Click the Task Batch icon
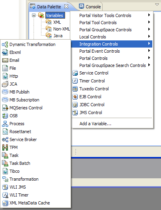The height and width of the screenshot is (210, 161). pos(5,163)
